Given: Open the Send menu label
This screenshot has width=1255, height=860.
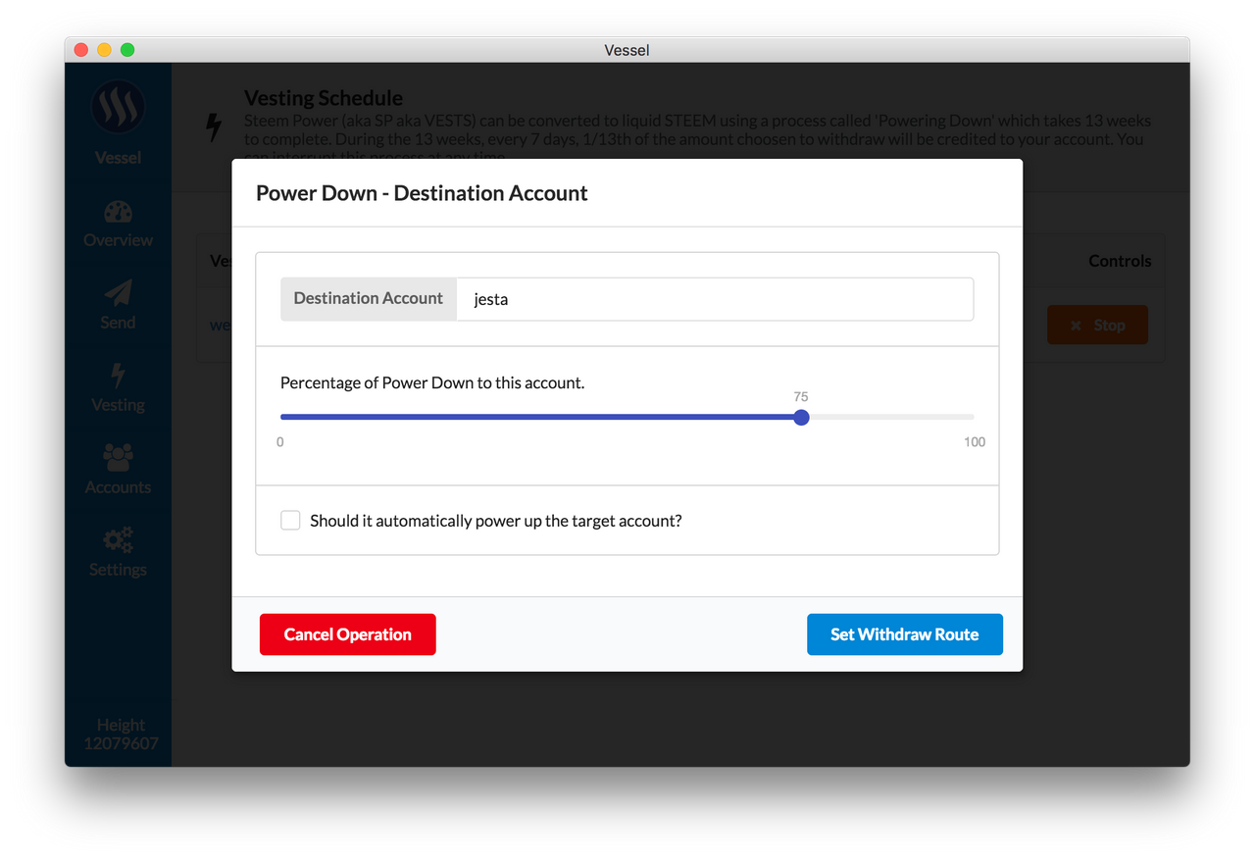Looking at the screenshot, I should [x=118, y=323].
